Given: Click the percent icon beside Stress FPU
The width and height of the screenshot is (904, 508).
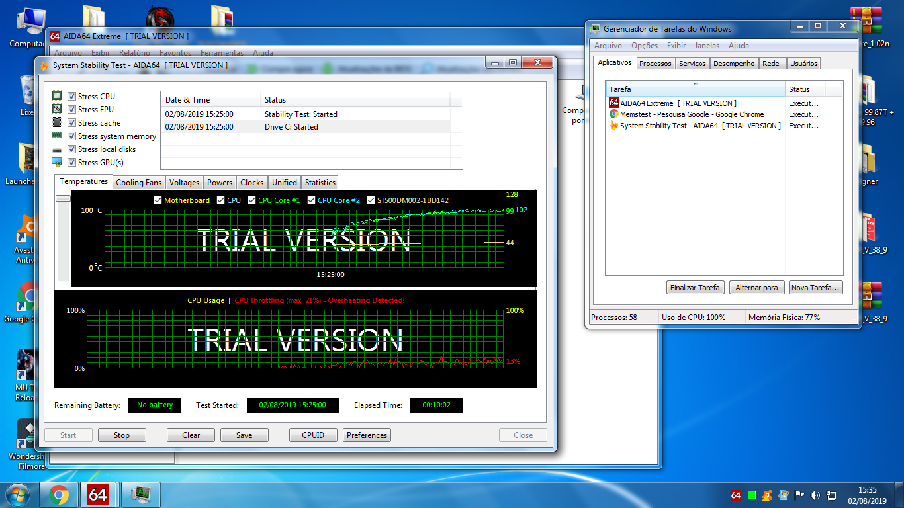Looking at the screenshot, I should pyautogui.click(x=57, y=109).
